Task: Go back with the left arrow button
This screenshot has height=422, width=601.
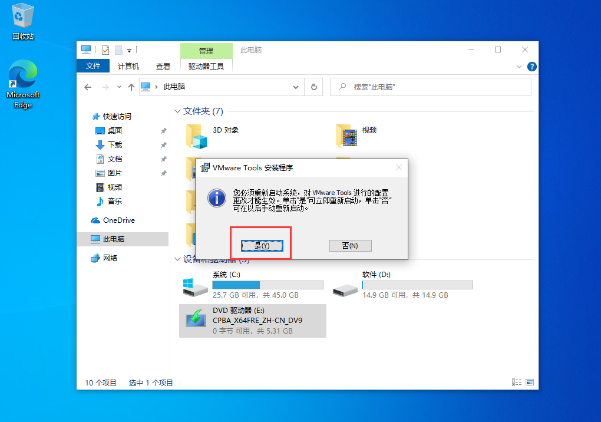Action: (x=88, y=87)
